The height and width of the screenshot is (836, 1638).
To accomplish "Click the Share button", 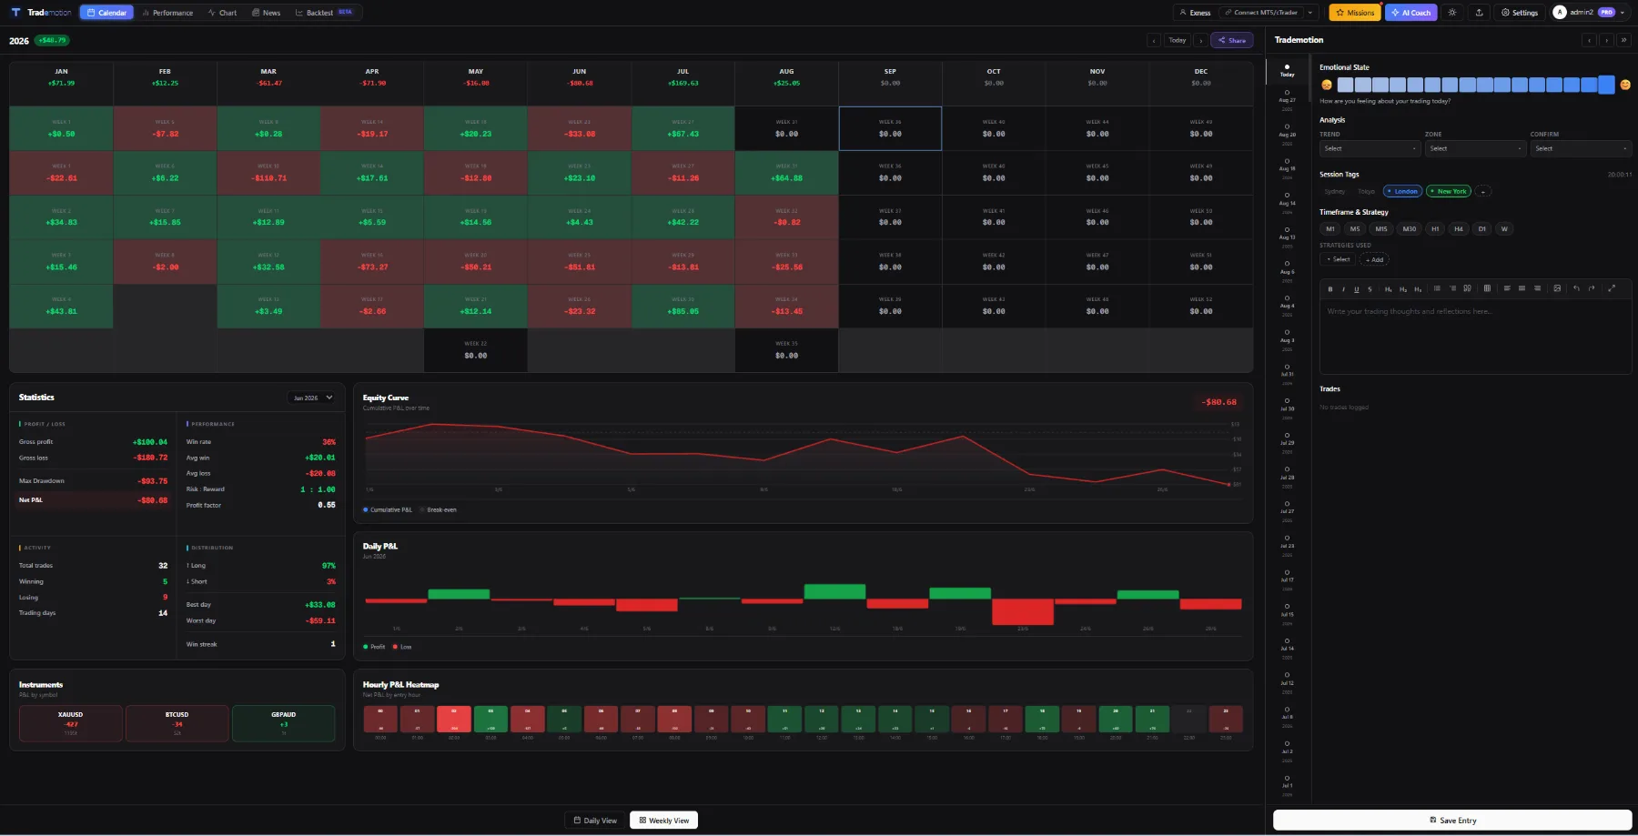I will (x=1232, y=40).
